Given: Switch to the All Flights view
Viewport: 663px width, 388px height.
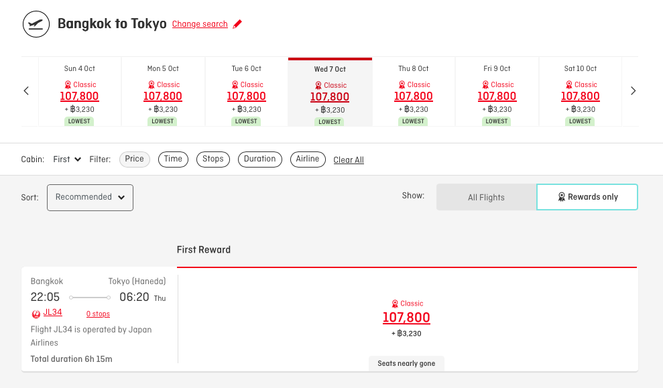Looking at the screenshot, I should [x=486, y=197].
